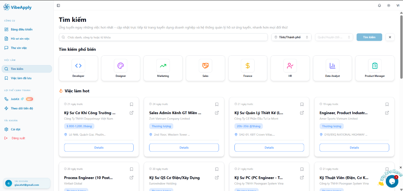This screenshot has height=191, width=403.
Task: Switch language using VI button
Action: coord(398,5)
